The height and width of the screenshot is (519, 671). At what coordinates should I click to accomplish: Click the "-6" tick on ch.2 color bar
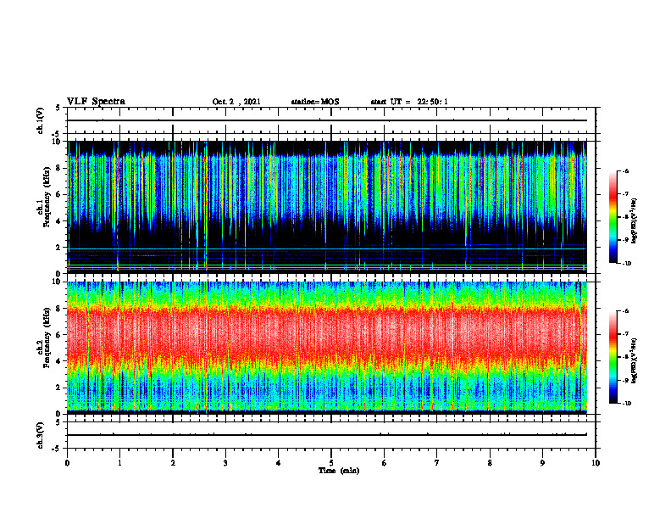click(x=626, y=311)
